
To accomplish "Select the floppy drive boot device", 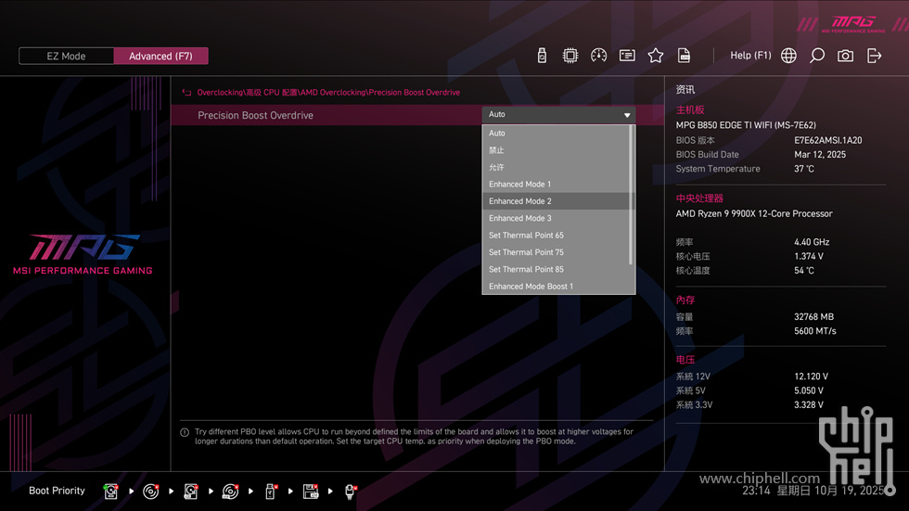I will coord(311,491).
